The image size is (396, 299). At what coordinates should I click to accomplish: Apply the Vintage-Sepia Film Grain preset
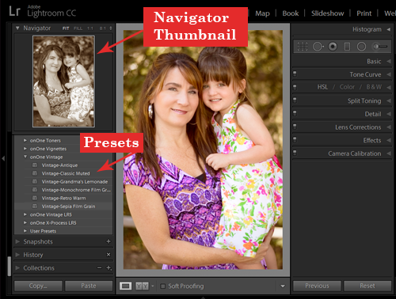coord(68,206)
